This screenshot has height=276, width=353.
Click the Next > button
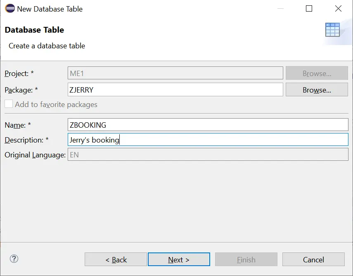(179, 259)
